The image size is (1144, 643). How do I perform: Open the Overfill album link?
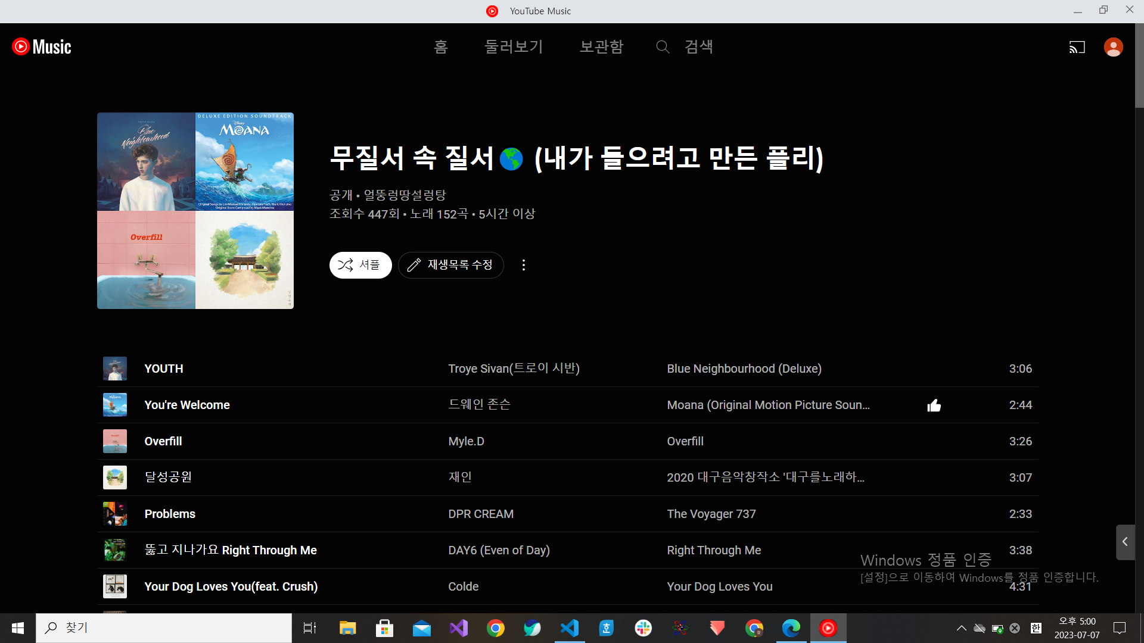tap(685, 441)
